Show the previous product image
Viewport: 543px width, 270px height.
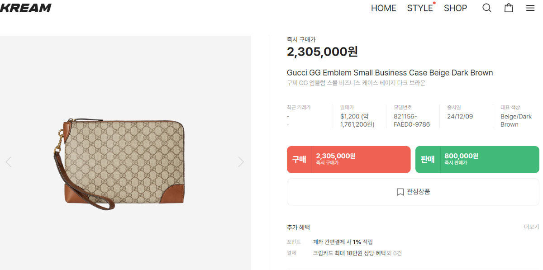8,162
